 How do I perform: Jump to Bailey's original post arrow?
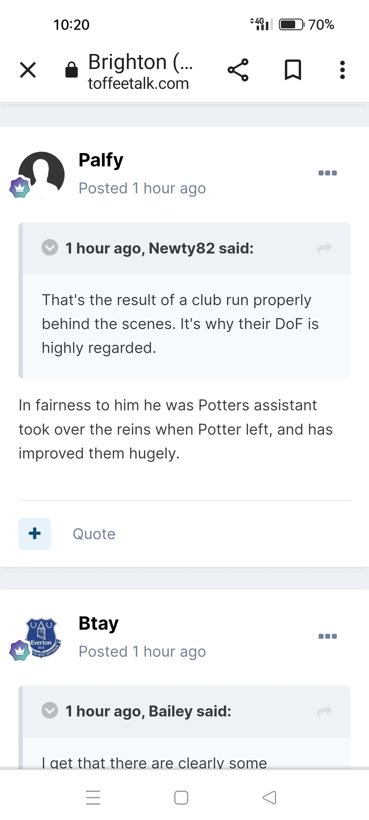point(325,712)
